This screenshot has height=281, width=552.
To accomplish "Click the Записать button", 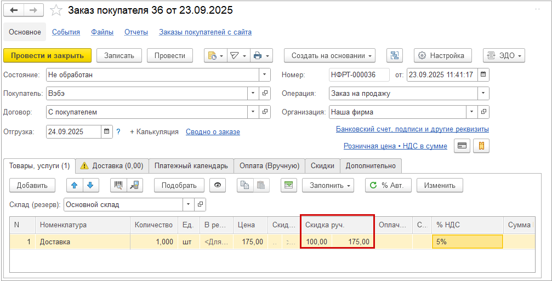I will 119,55.
